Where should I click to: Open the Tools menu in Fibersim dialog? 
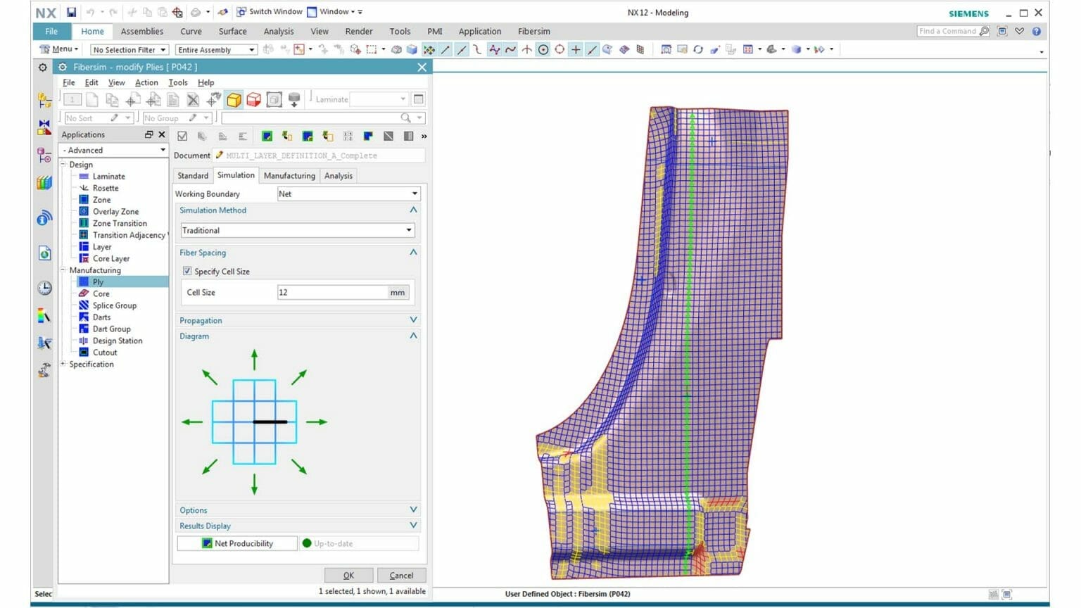pos(177,82)
